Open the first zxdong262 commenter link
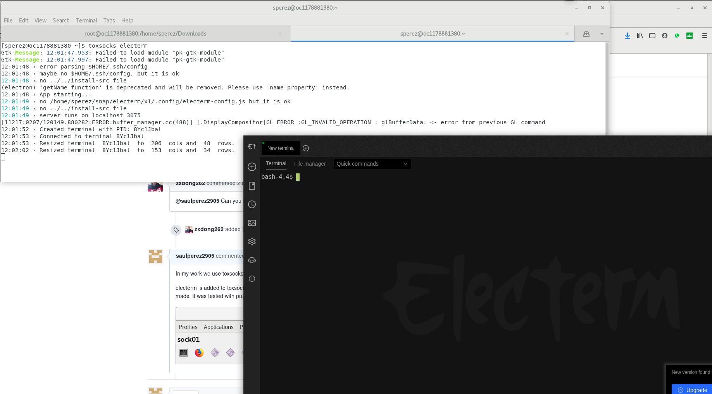Screen dimensions: 712x394 point(190,183)
